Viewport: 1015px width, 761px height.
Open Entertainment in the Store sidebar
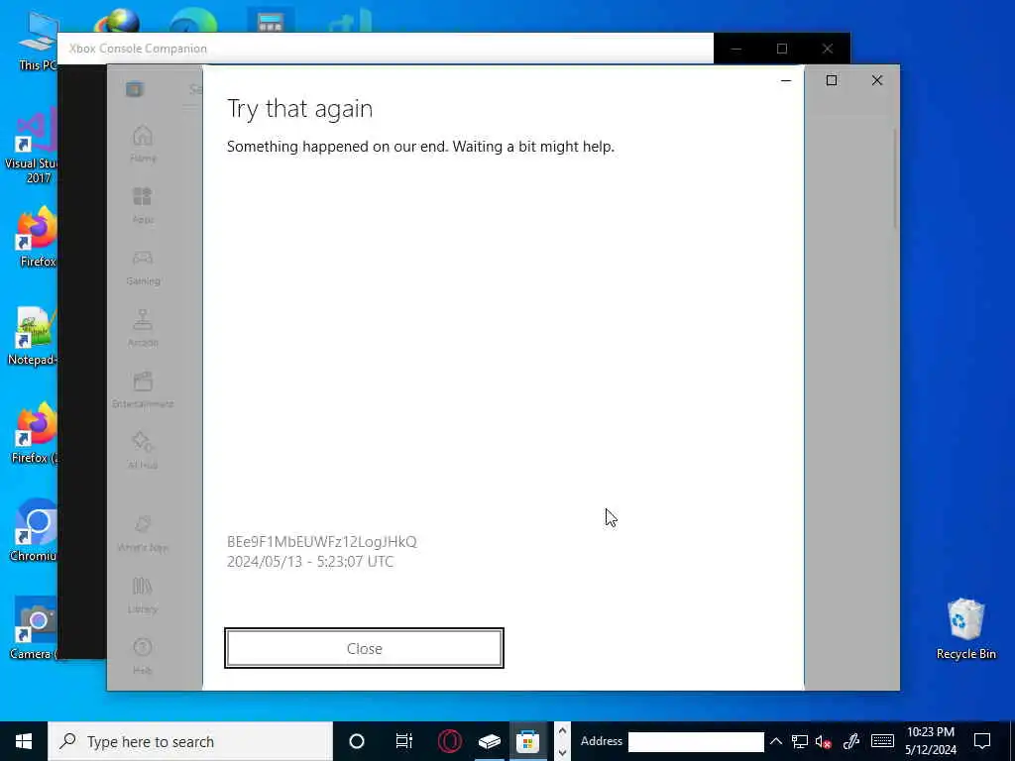[x=143, y=390]
